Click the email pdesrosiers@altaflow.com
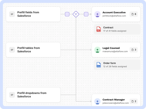The image size is (146, 109). [116, 103]
